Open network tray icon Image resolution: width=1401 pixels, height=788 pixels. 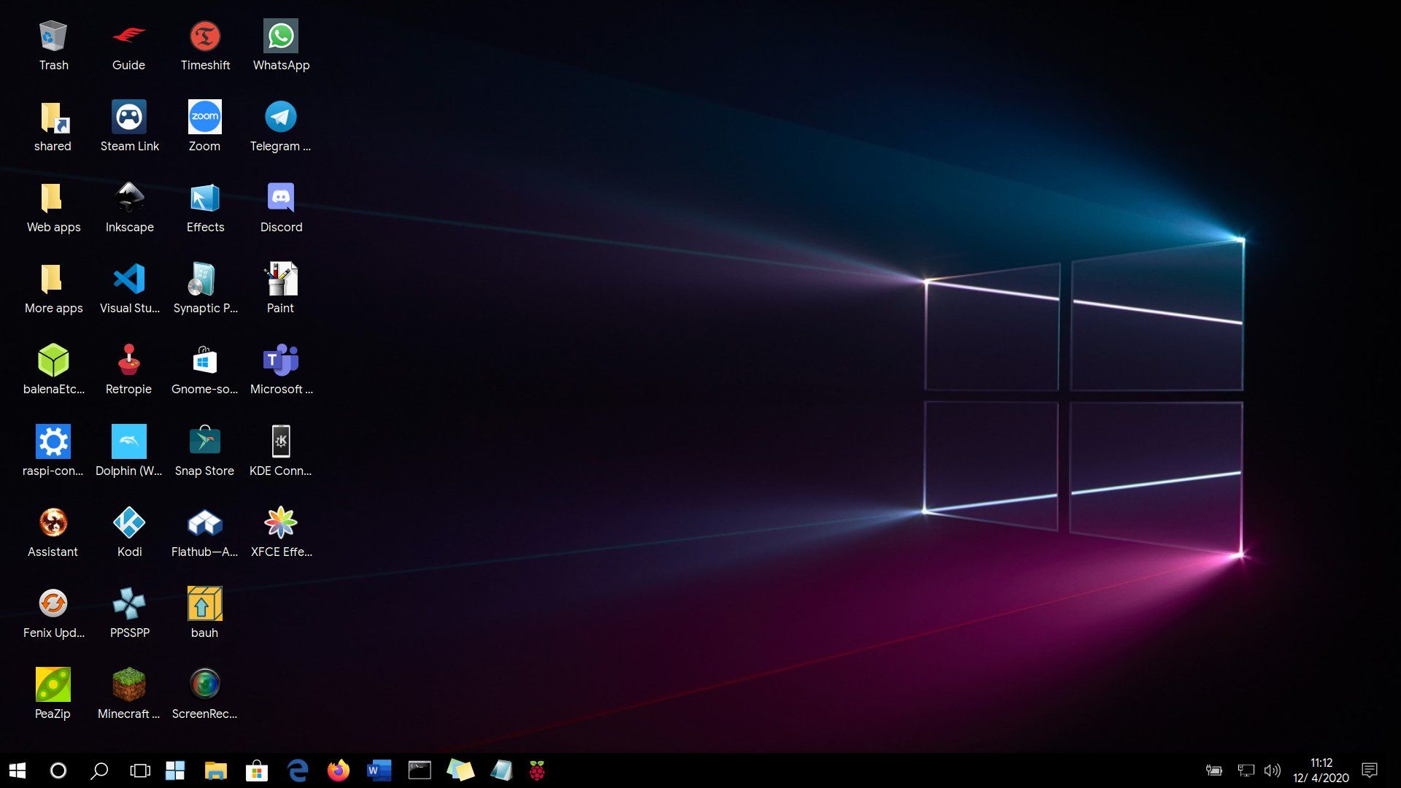[1246, 770]
